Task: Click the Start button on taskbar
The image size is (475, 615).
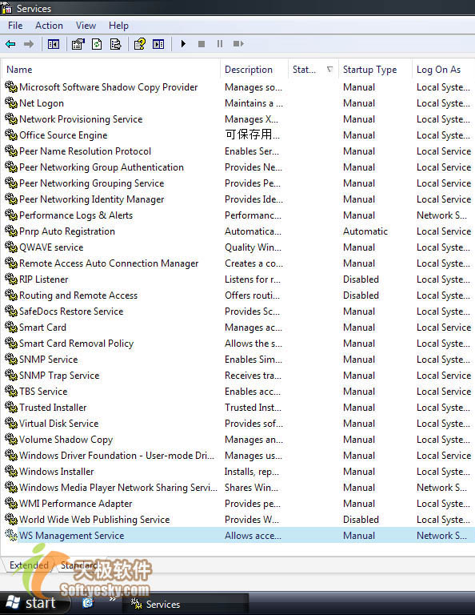Action: [x=33, y=602]
